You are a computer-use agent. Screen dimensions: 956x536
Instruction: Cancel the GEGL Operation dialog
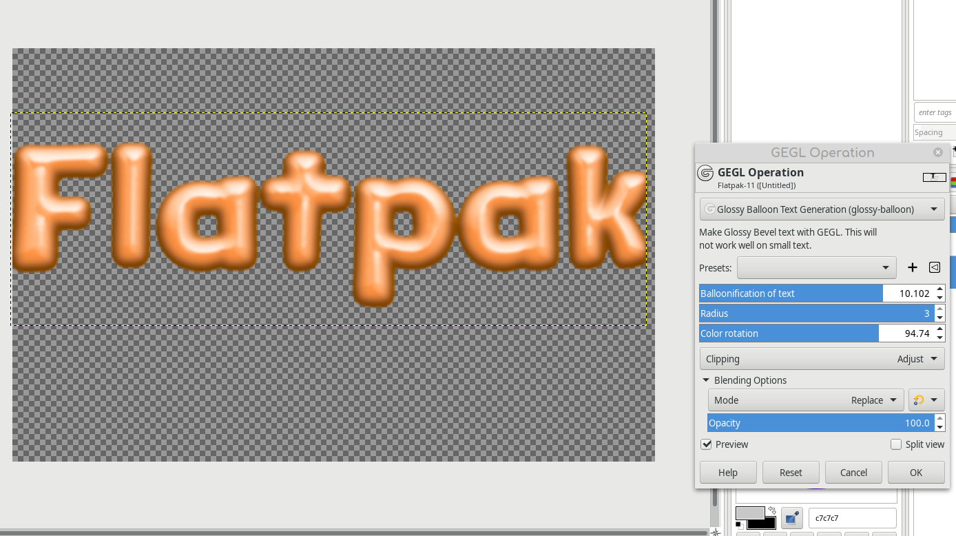(853, 472)
